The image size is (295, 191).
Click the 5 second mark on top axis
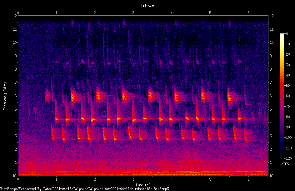coord(210,13)
